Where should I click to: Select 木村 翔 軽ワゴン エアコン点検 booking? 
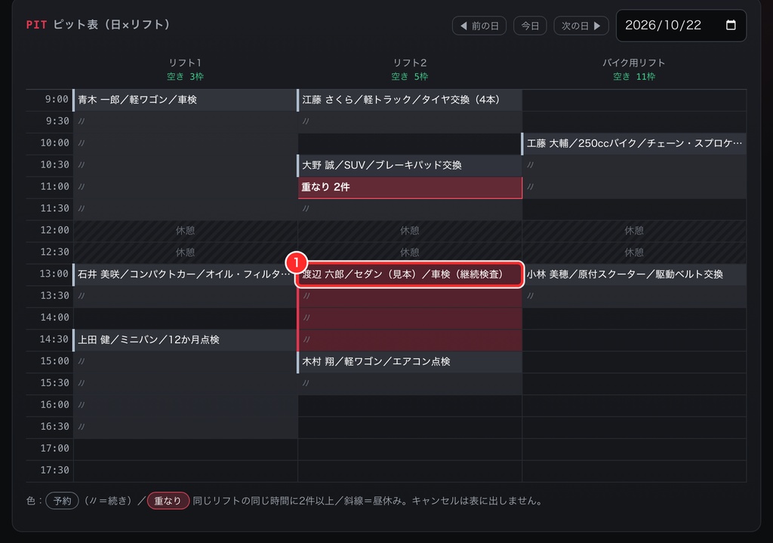[410, 362]
